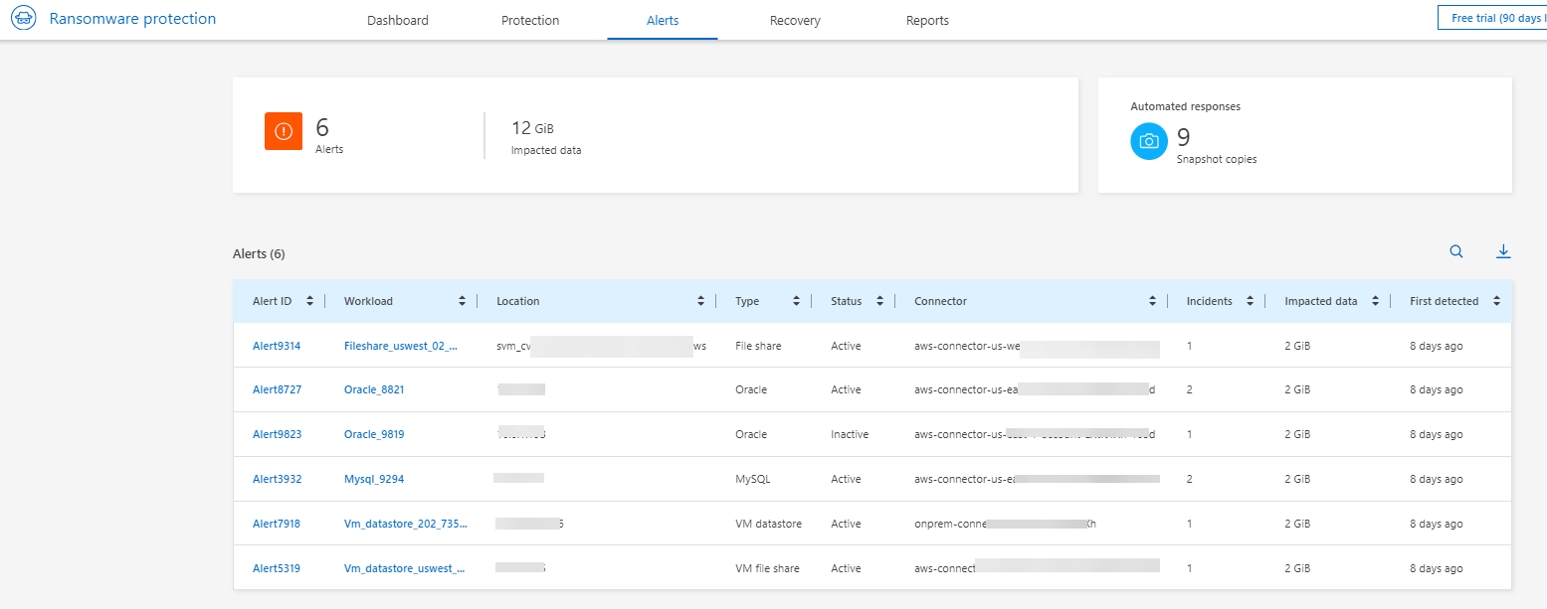Open Alert9314 details link
The height and width of the screenshot is (609, 1547).
point(277,346)
